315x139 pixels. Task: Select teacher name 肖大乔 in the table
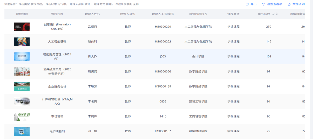coord(92,56)
